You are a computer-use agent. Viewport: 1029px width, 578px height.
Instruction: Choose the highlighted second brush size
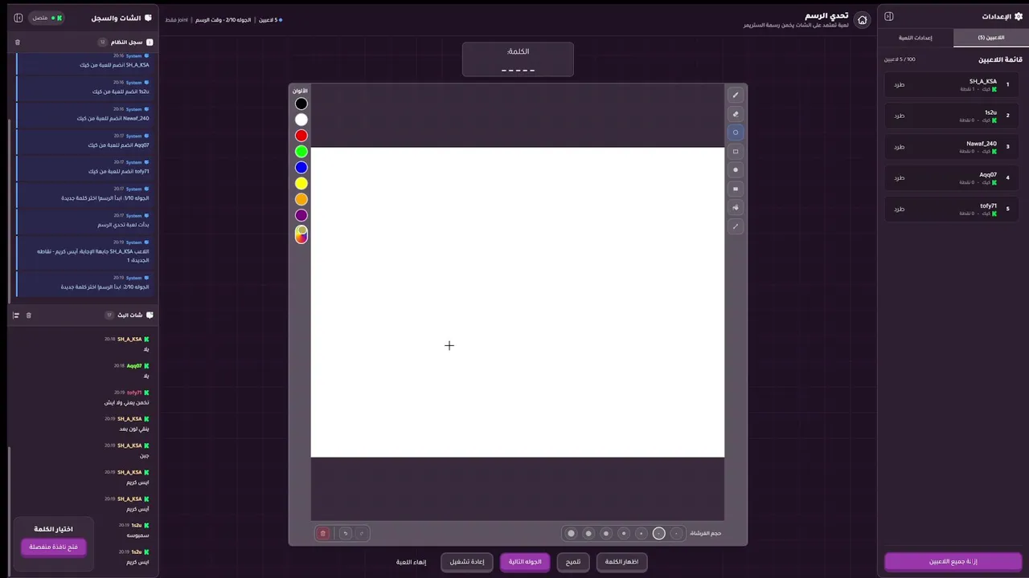(659, 533)
